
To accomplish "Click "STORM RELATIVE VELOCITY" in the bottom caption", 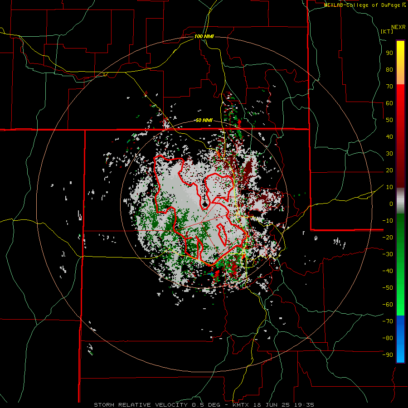I will click(141, 405).
